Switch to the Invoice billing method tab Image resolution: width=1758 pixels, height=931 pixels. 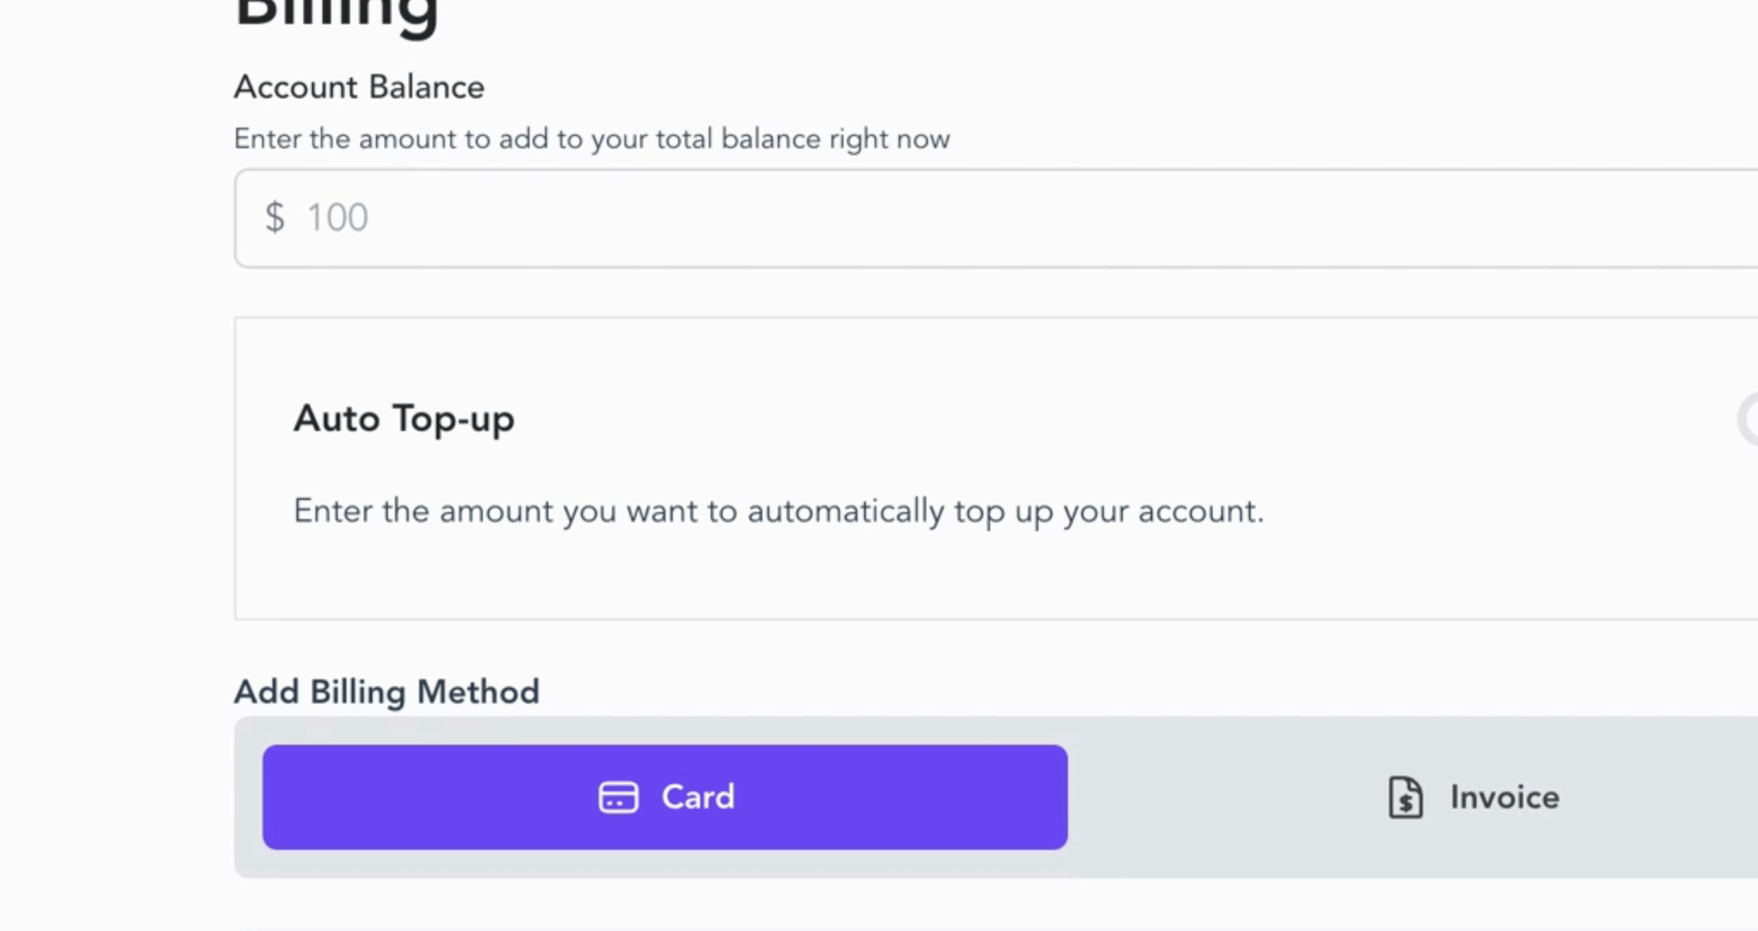coord(1473,797)
